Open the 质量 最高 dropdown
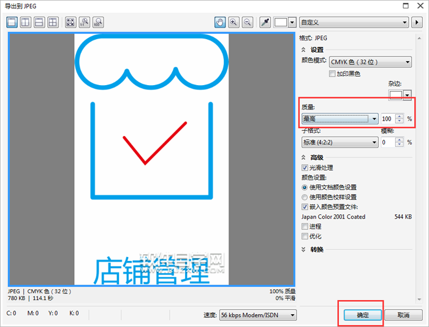 point(340,119)
